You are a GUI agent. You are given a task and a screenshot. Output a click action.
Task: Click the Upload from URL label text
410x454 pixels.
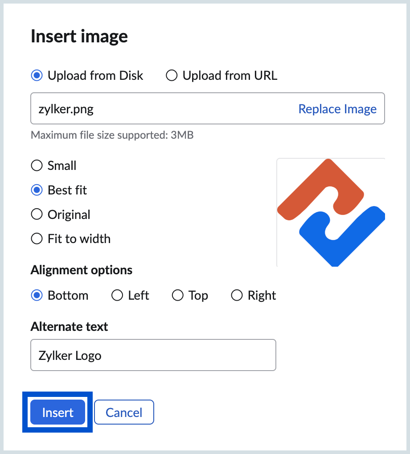coord(230,75)
